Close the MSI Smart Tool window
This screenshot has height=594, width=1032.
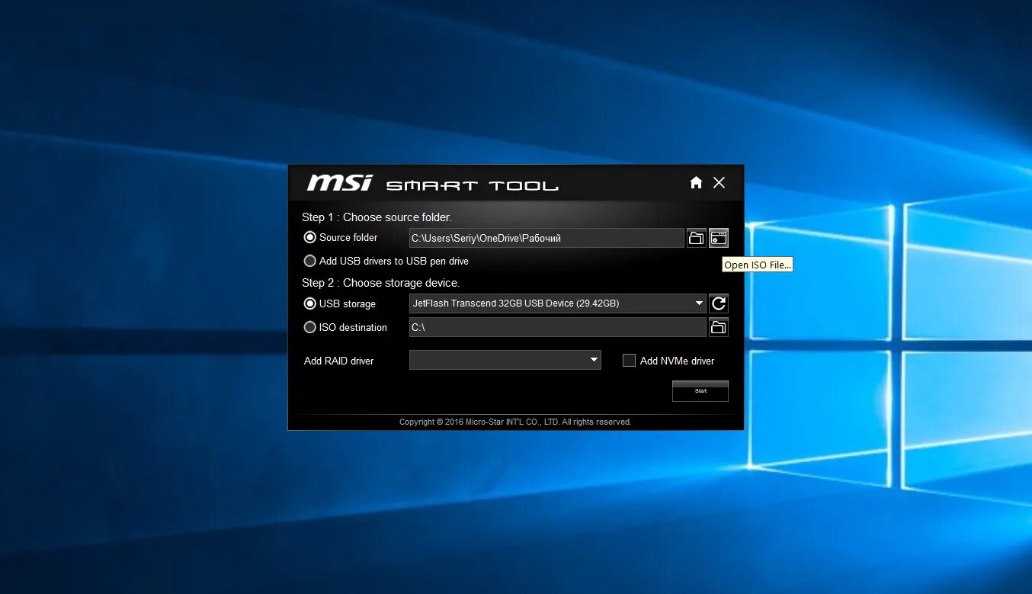[x=719, y=182]
